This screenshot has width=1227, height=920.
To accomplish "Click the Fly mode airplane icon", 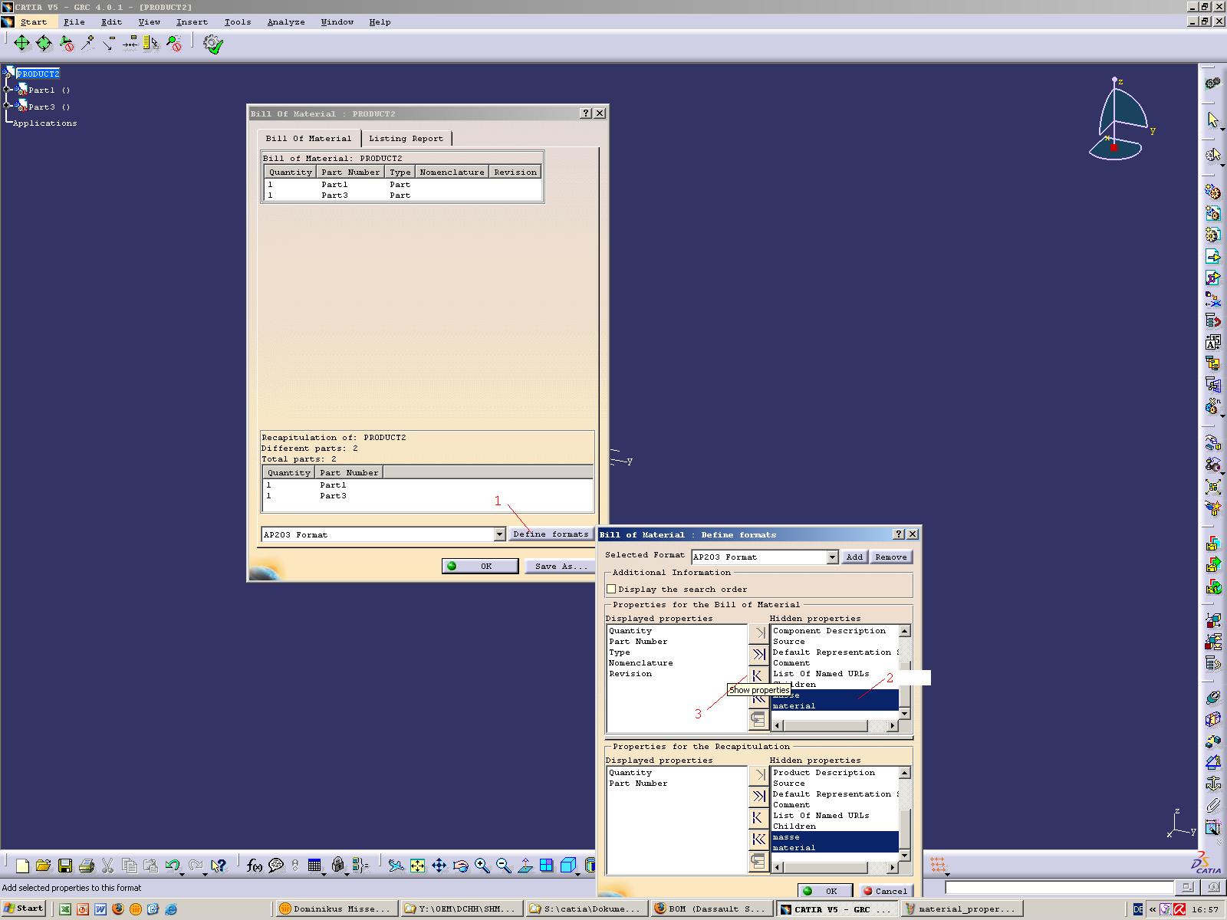I will point(396,866).
